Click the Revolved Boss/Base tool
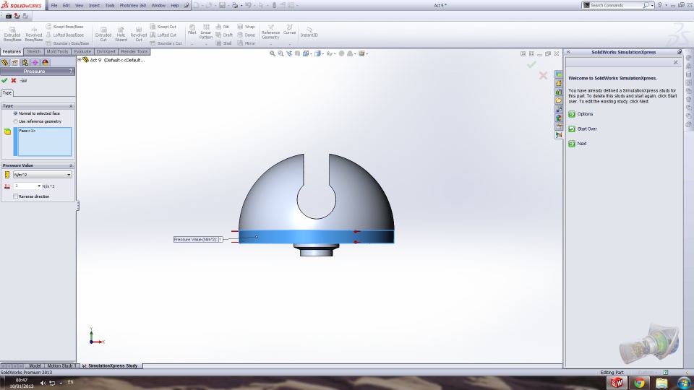The image size is (694, 390). pos(34,34)
